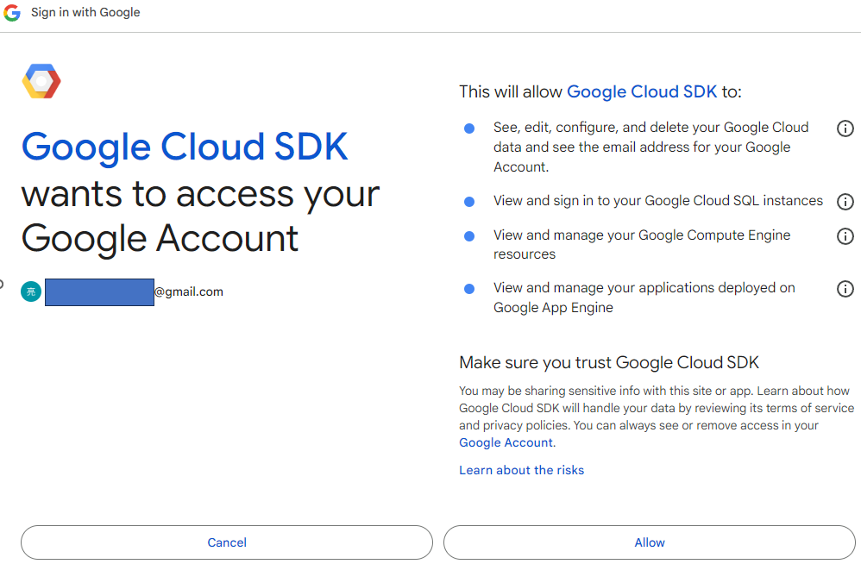
Task: Click the gmail.com account email address
Action: click(134, 291)
